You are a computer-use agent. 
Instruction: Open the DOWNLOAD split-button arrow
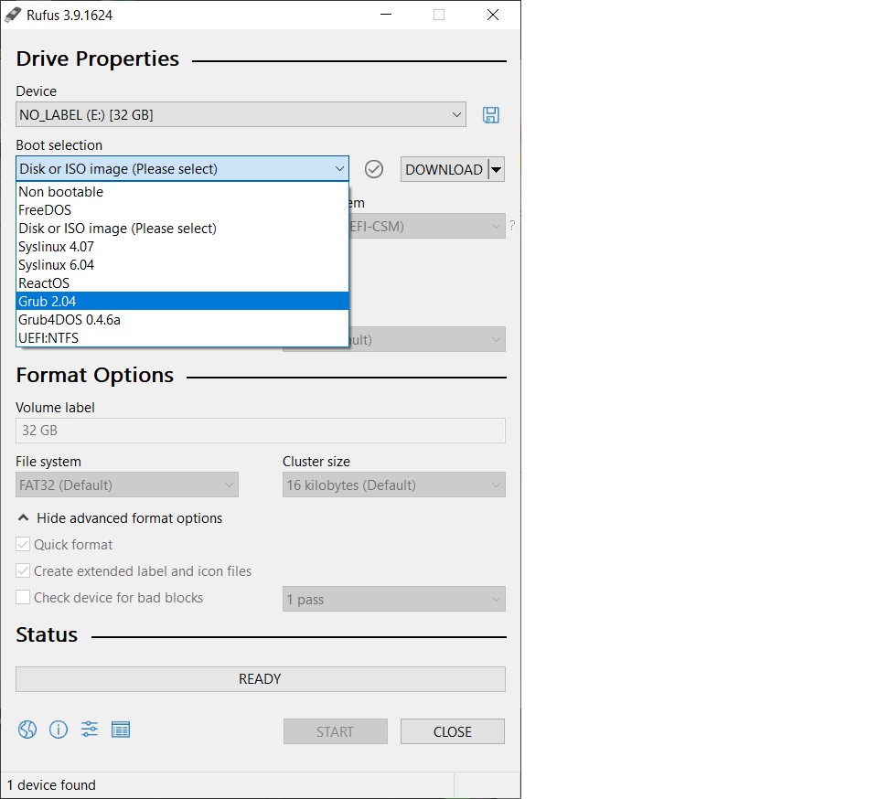496,169
